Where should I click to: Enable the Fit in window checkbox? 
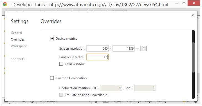[x=61, y=64]
